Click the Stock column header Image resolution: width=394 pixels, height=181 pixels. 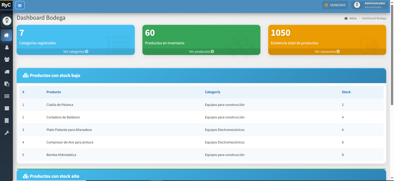346,92
